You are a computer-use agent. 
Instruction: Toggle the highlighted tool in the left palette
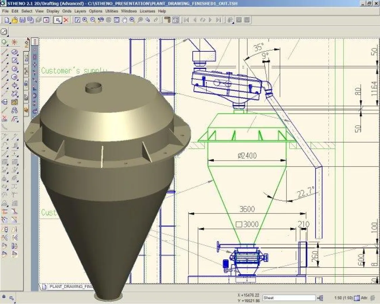15,102
